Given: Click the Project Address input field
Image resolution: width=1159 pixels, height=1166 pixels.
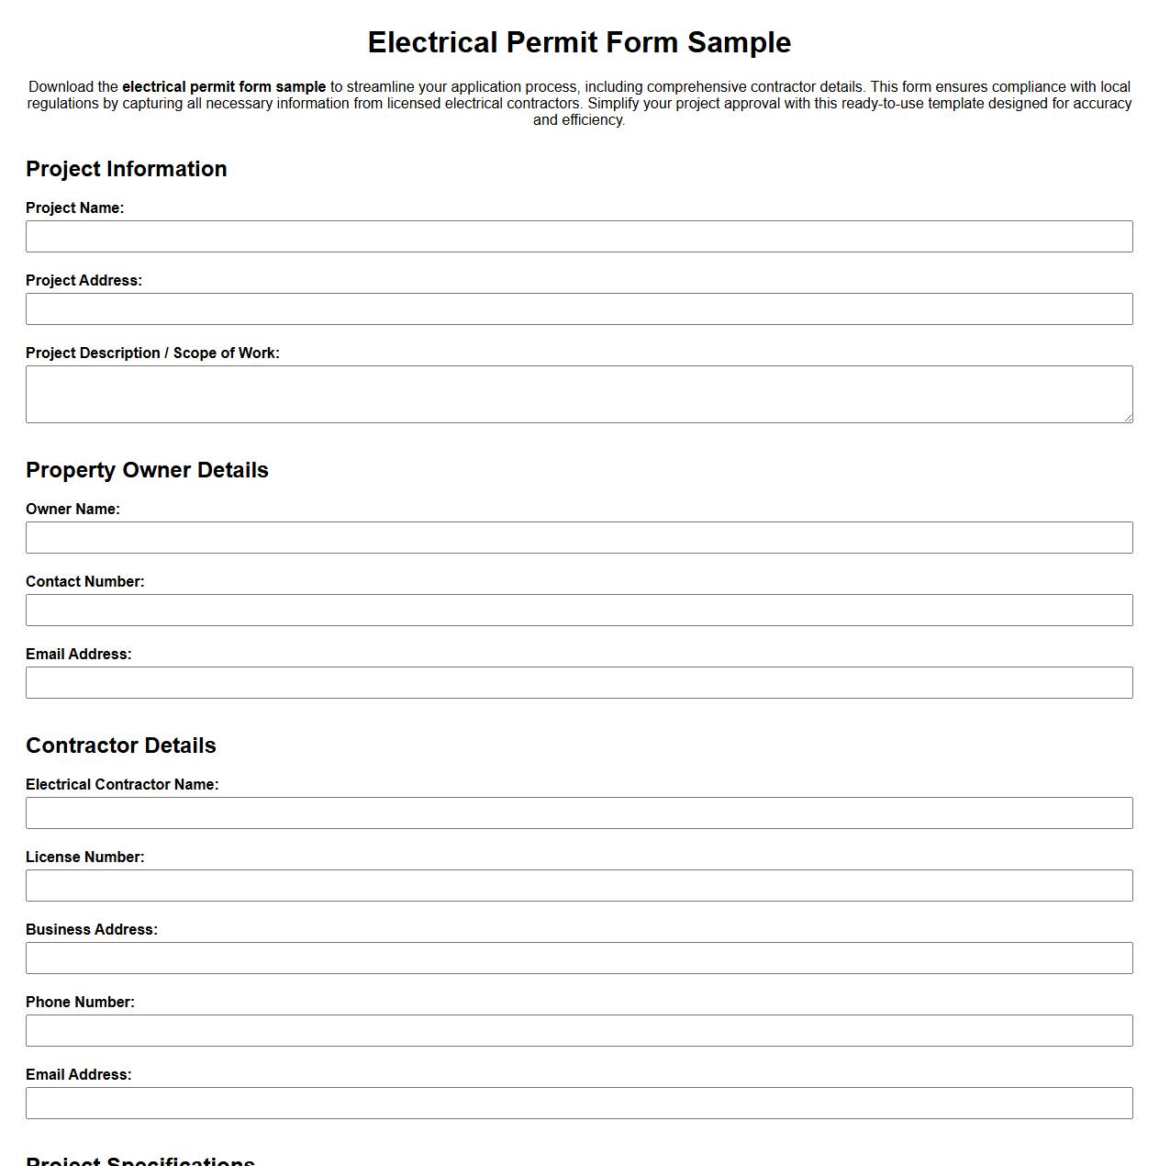Looking at the screenshot, I should click(578, 308).
